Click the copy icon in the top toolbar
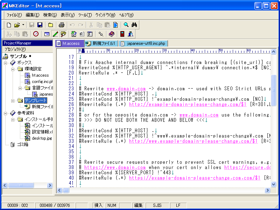The height and width of the screenshot is (210, 280). 99,25
